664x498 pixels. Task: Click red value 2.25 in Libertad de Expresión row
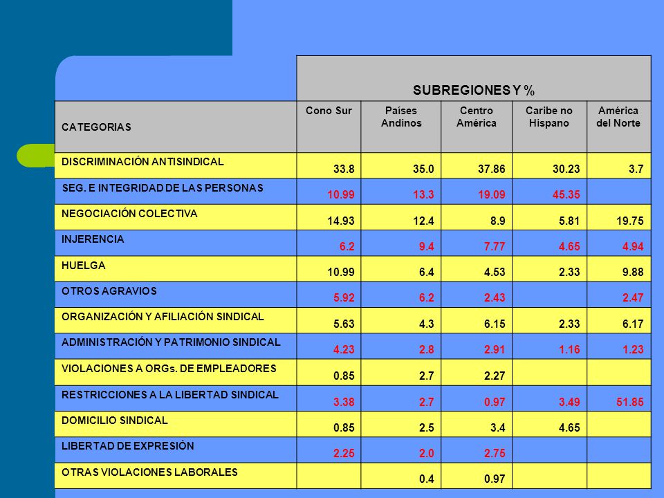pyautogui.click(x=344, y=454)
